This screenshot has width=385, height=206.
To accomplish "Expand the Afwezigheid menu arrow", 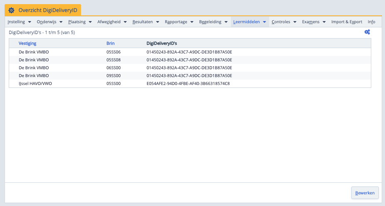I will pos(125,22).
